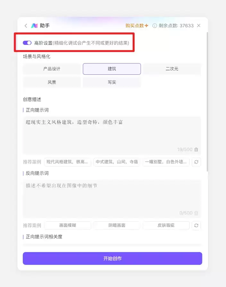The image size is (226, 287).
Task: Click the 场景与风格化 heading
Action: pos(37,56)
